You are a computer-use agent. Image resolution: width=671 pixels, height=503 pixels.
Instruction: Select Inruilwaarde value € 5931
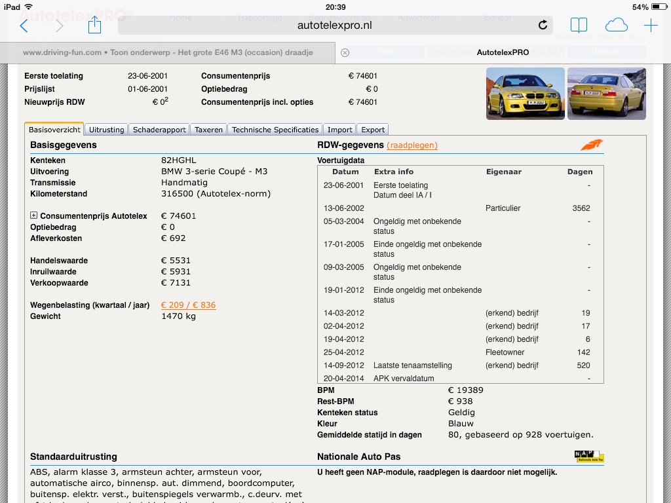click(x=176, y=272)
